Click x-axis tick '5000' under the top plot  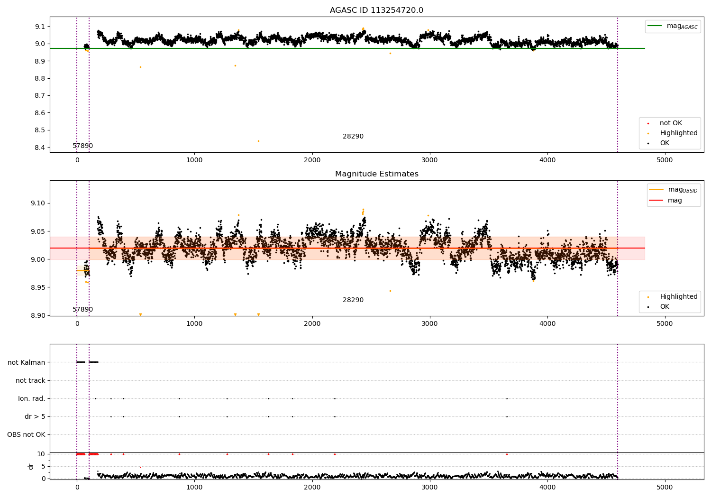click(x=665, y=160)
